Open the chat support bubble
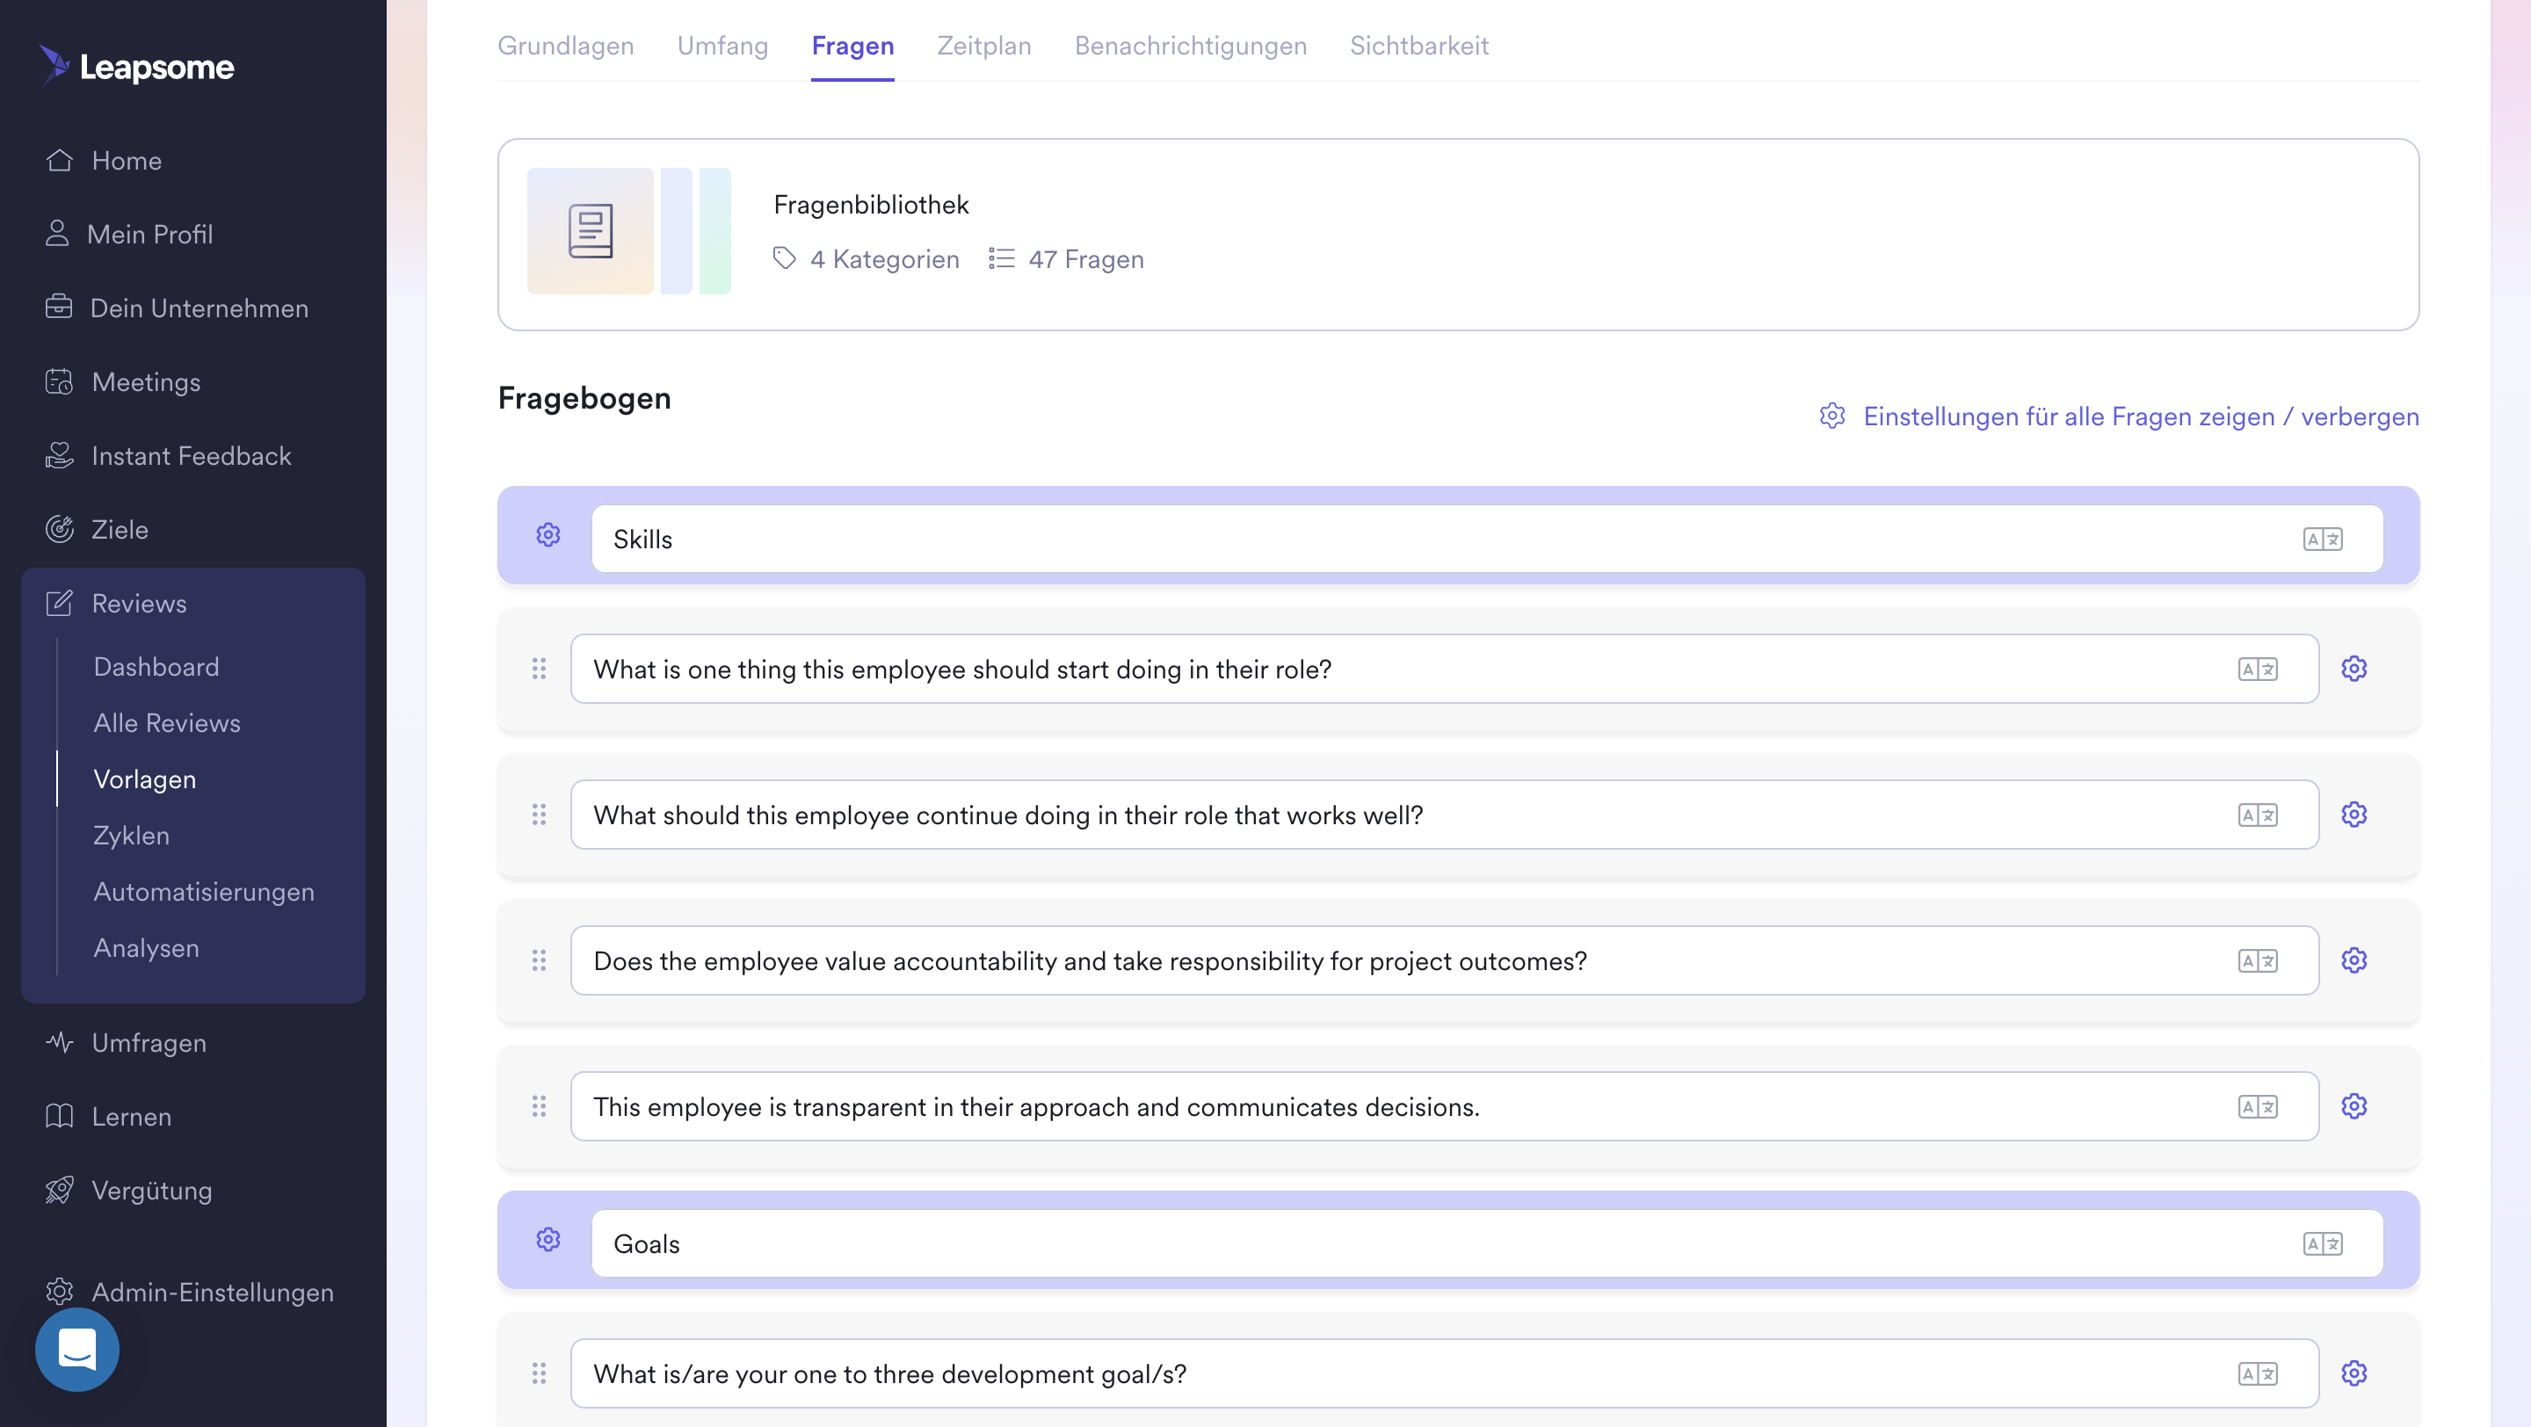Viewport: 2531px width, 1427px height. 76,1350
